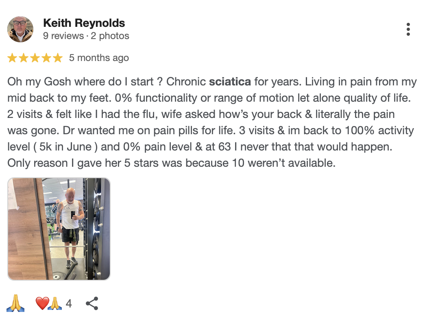The width and height of the screenshot is (427, 327).
Task: Select the fifth rating star
Action: tap(58, 58)
